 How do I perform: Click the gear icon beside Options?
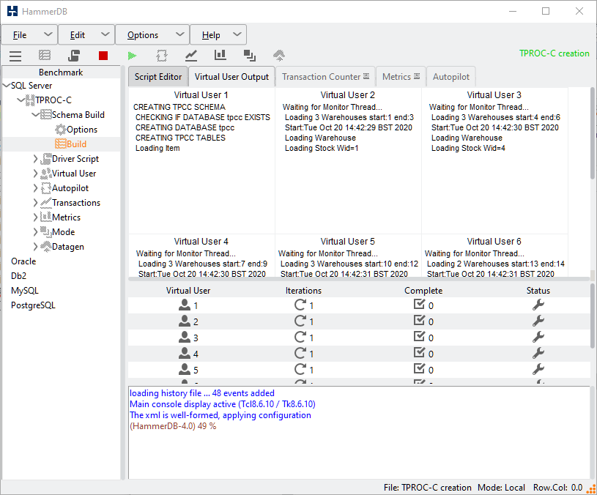[61, 130]
